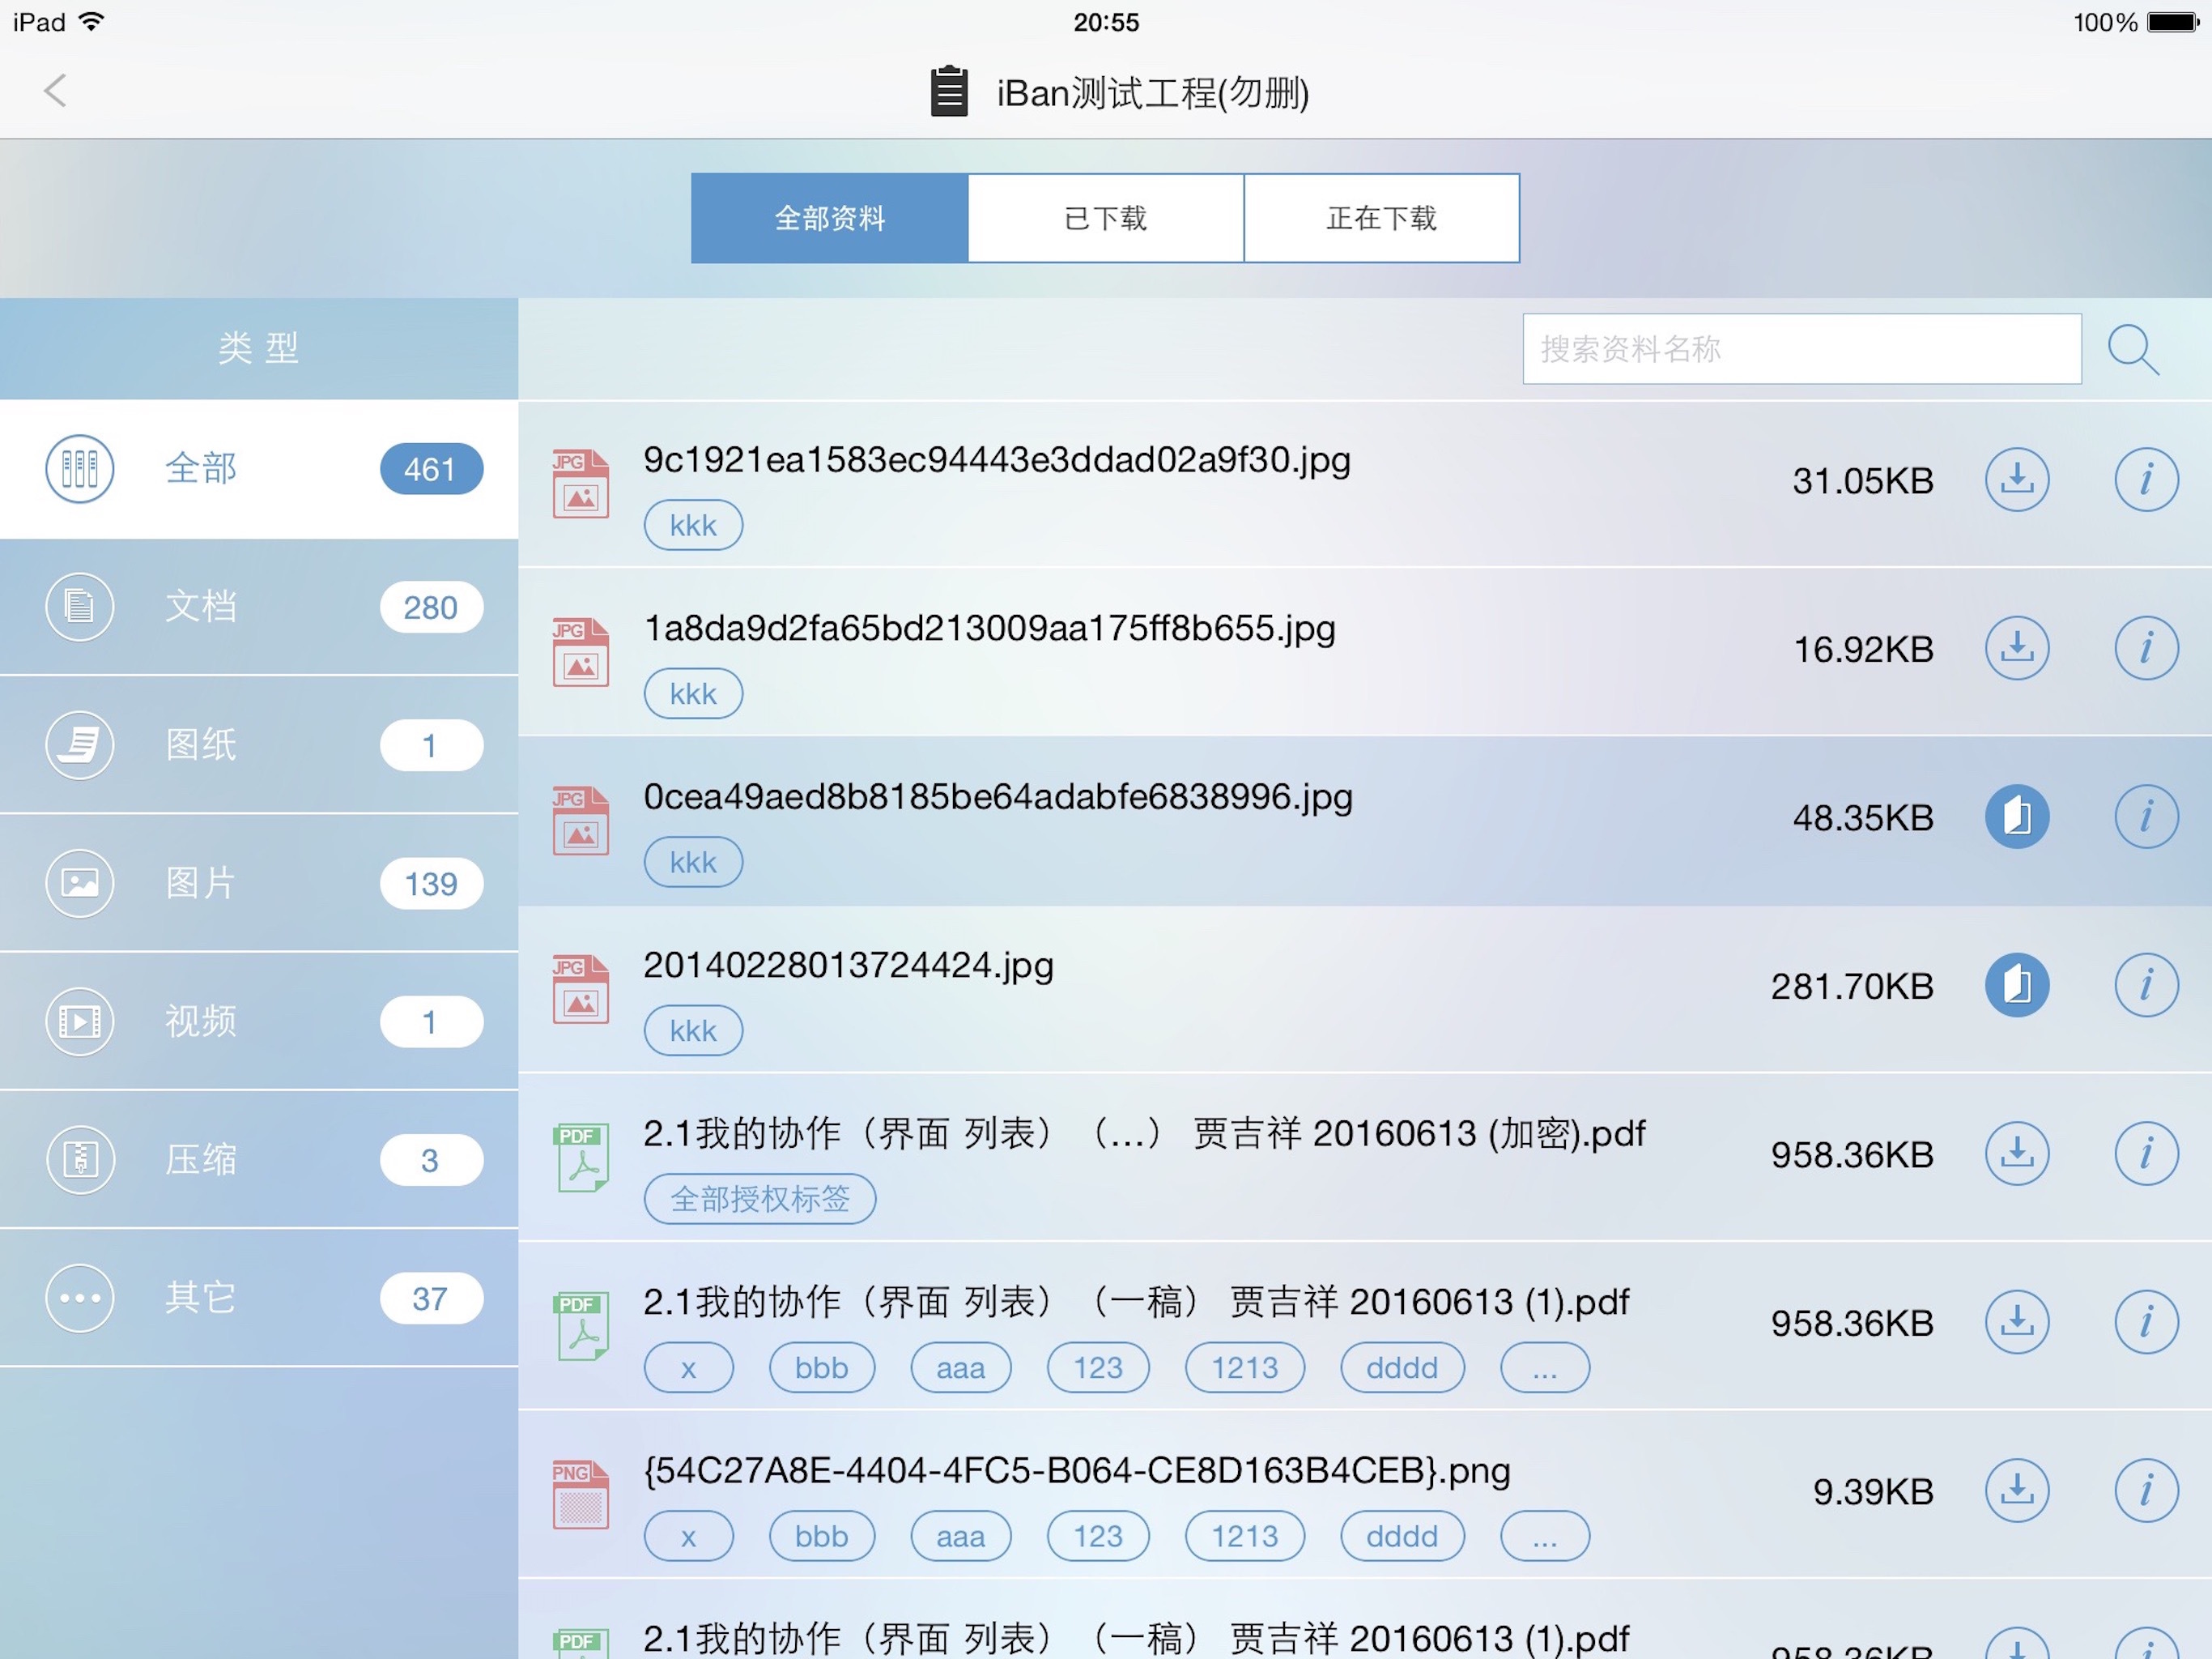This screenshot has width=2212, height=1659.
Task: Tap the 视频 video category icon
Action: click(x=80, y=1021)
